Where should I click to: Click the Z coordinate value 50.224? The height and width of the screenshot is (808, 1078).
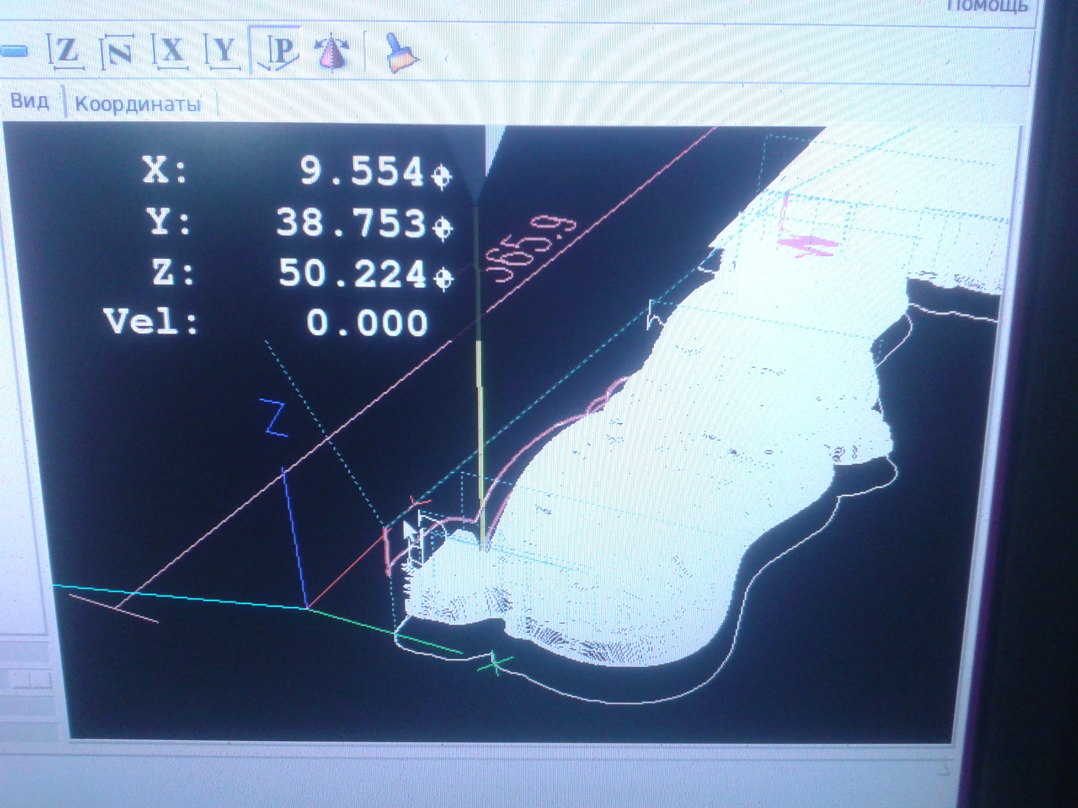352,273
